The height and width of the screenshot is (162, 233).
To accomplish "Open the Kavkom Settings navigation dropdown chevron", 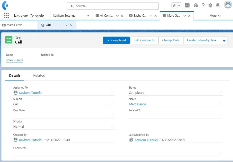I will click(x=88, y=16).
